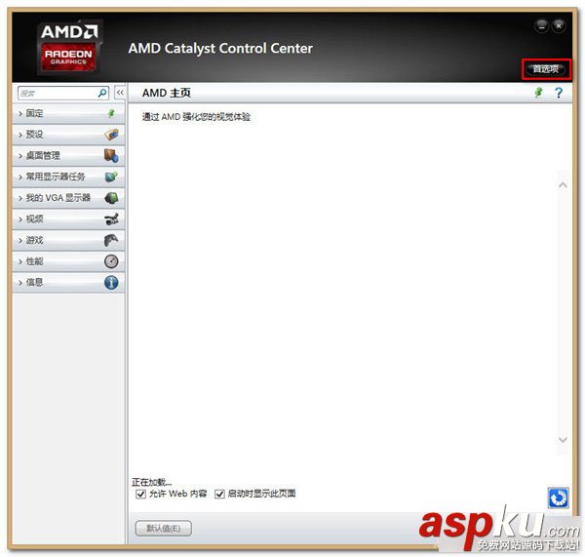This screenshot has width=585, height=557.
Task: Toggle the 启动时显示此页面 checkbox
Action: 219,494
